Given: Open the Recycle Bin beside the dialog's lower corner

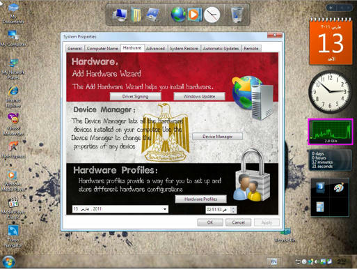Looking at the screenshot, I should [285, 236].
